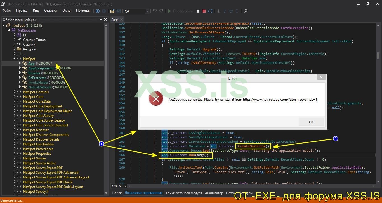This screenshot has width=382, height=203.
Task: Open the Правка menu
Action: pyautogui.click(x=22, y=11)
